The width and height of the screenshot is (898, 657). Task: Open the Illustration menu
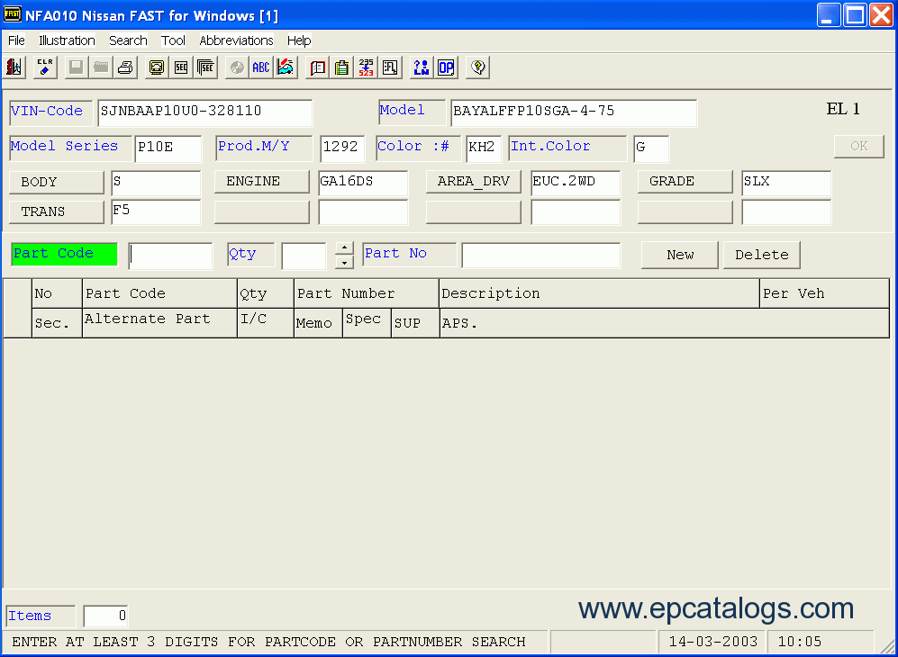point(67,40)
